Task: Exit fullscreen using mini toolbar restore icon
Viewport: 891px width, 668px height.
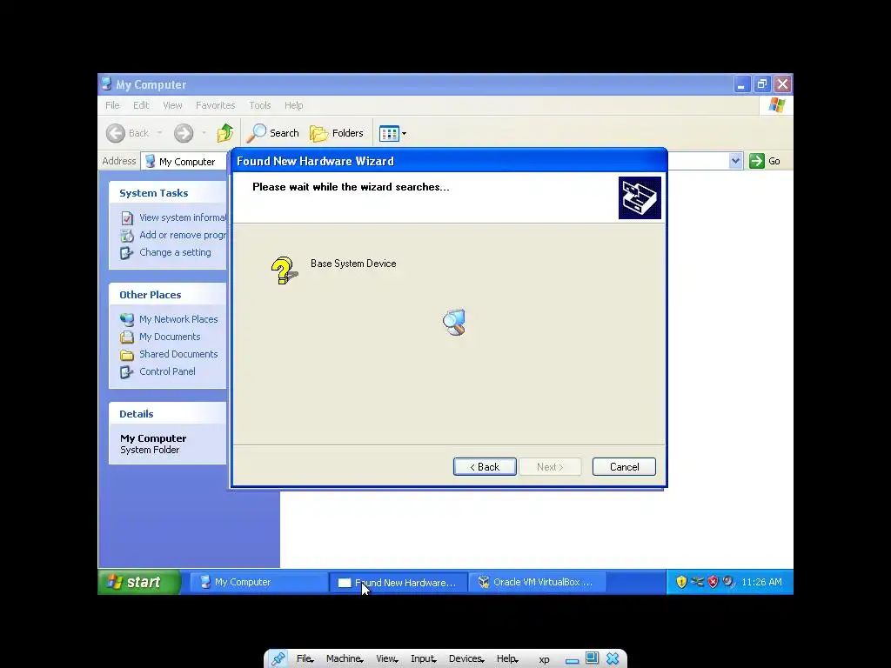Action: coord(592,658)
